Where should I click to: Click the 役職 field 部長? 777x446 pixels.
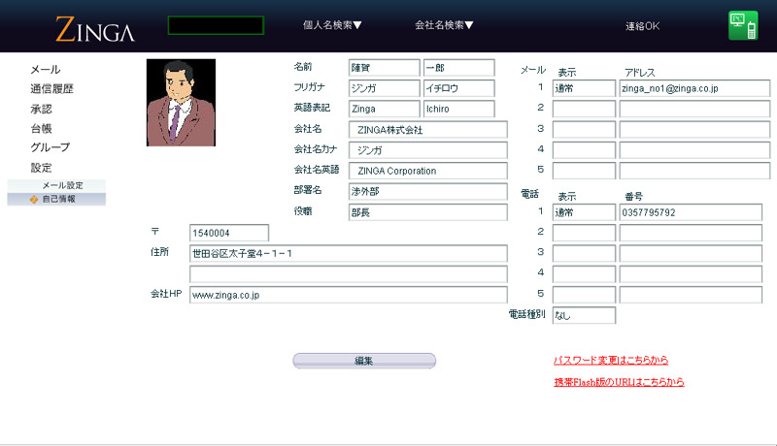point(427,212)
